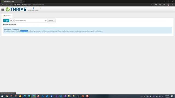Click the 'Notification Permissions' heading

12,29
